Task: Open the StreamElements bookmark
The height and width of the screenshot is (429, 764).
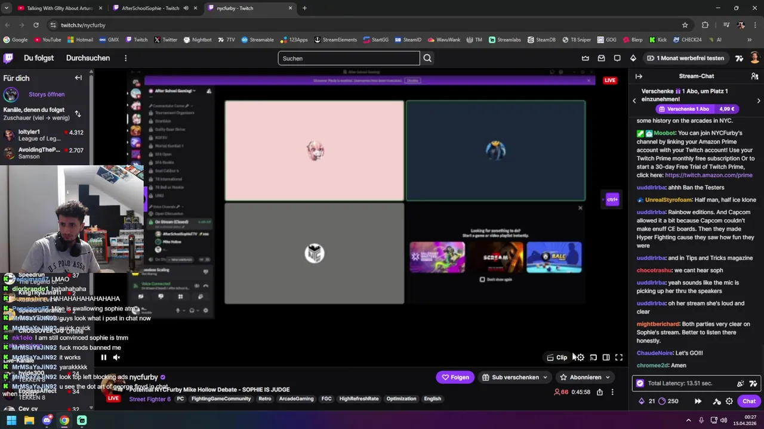Action: pos(335,40)
